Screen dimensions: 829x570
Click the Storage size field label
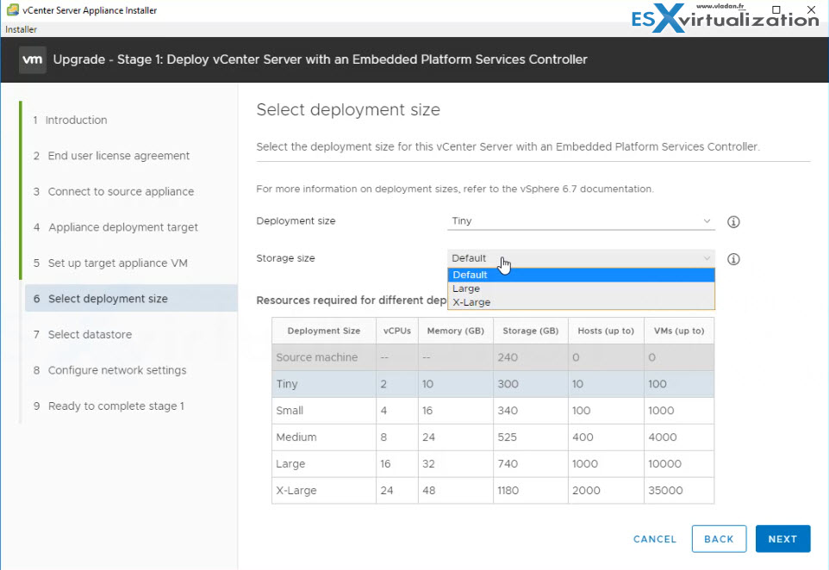click(285, 258)
